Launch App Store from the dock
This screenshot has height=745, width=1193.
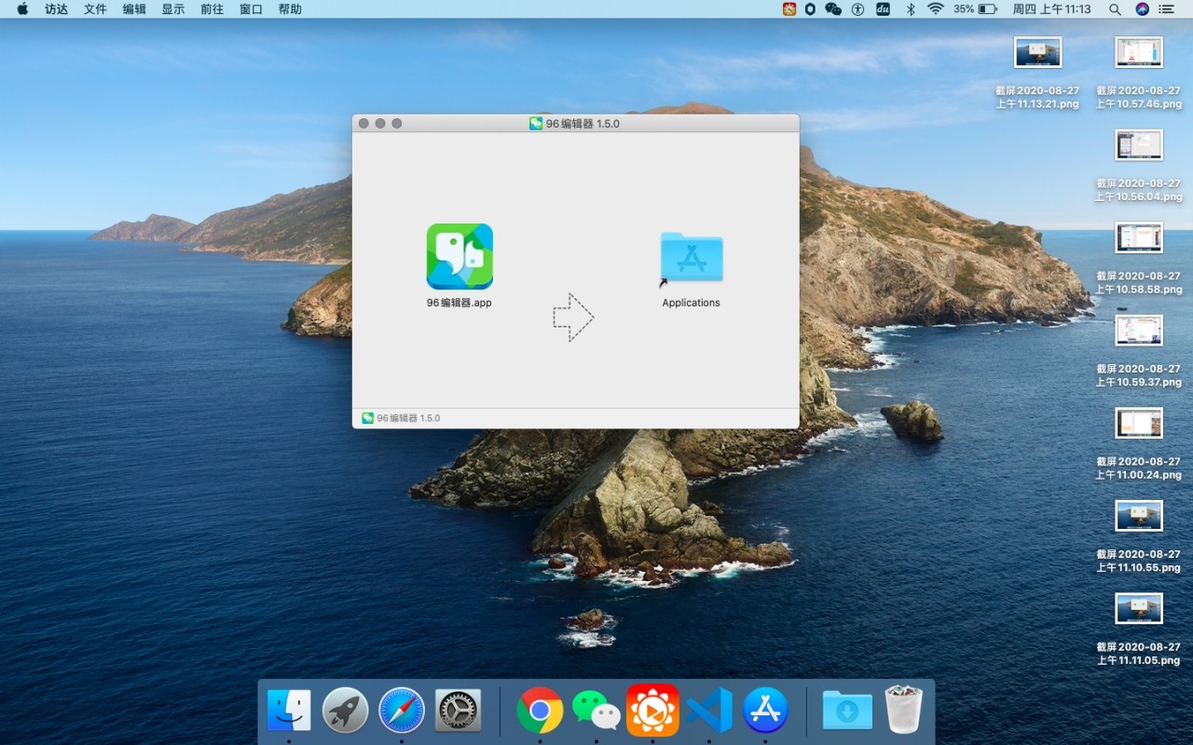(766, 711)
